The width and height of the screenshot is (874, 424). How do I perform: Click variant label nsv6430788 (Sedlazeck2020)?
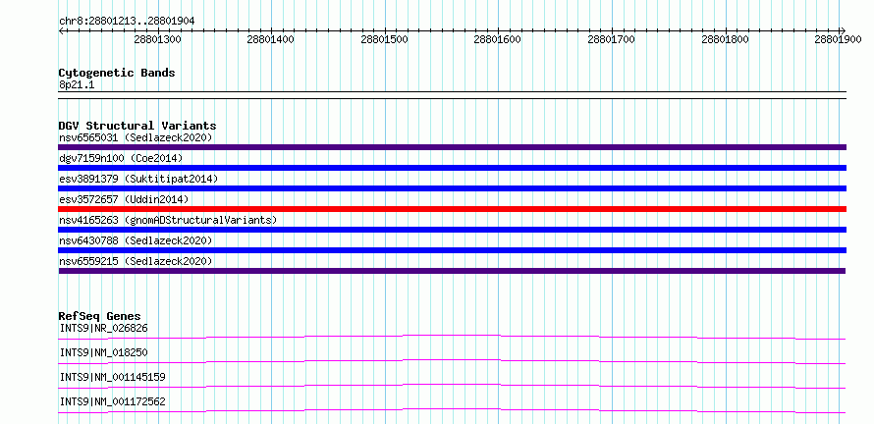tap(136, 240)
